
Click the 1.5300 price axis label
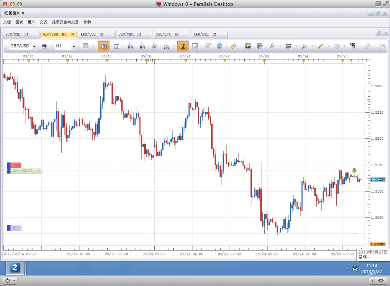click(377, 86)
